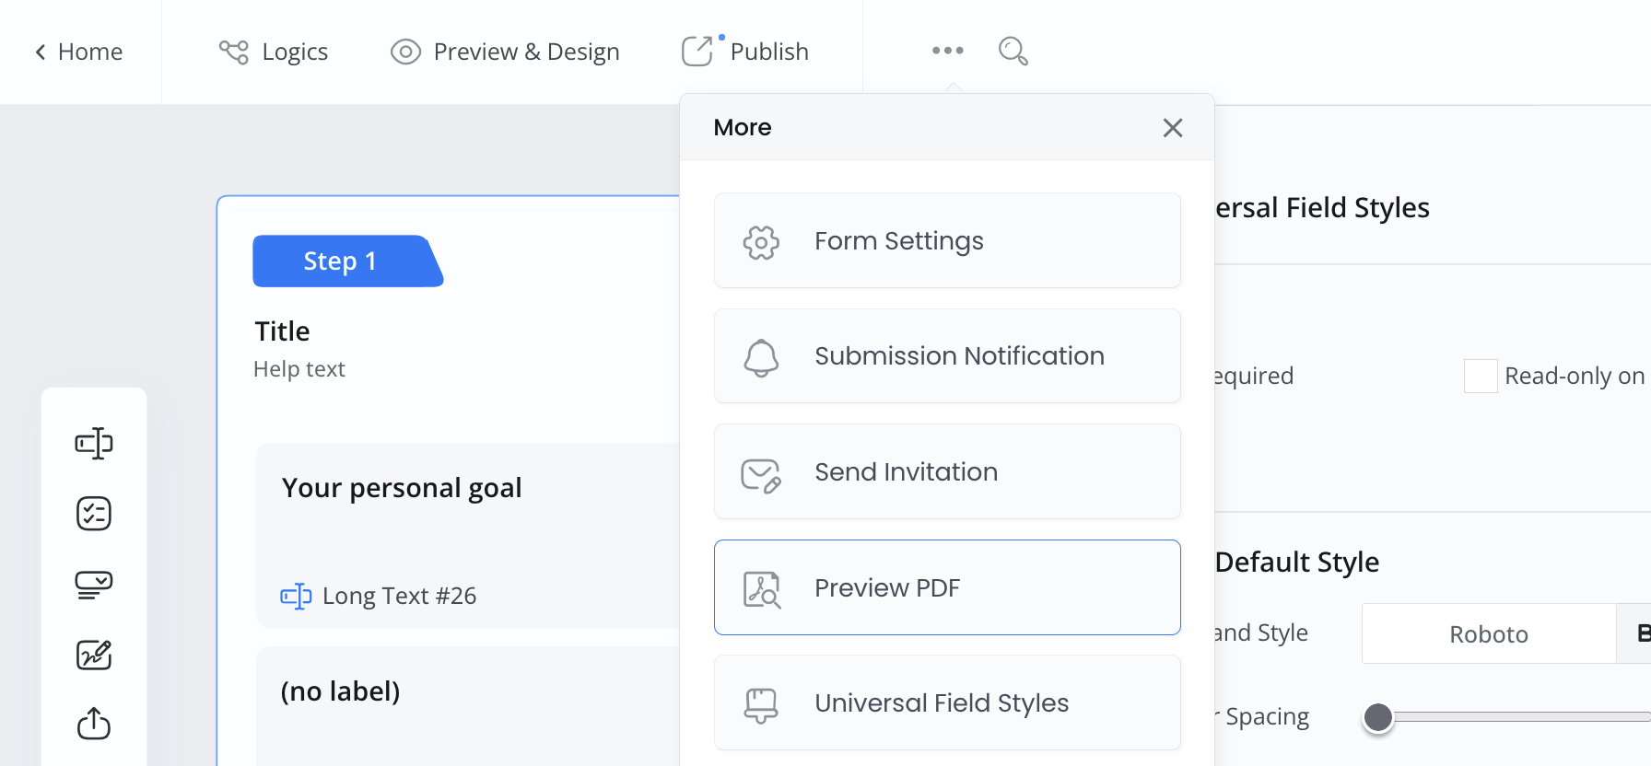Open Preview PDF option
This screenshot has height=766, width=1651.
[946, 587]
